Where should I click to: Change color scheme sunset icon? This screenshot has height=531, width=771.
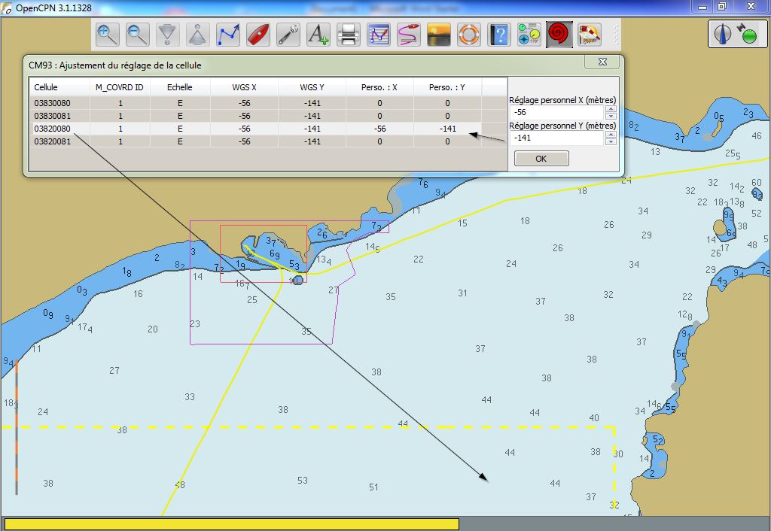click(439, 35)
